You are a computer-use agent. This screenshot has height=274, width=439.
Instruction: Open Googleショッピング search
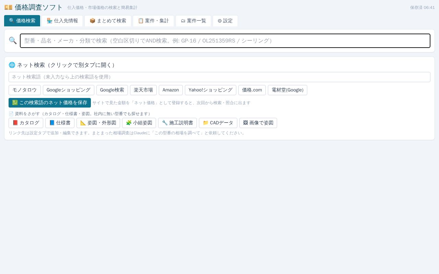[x=69, y=90]
